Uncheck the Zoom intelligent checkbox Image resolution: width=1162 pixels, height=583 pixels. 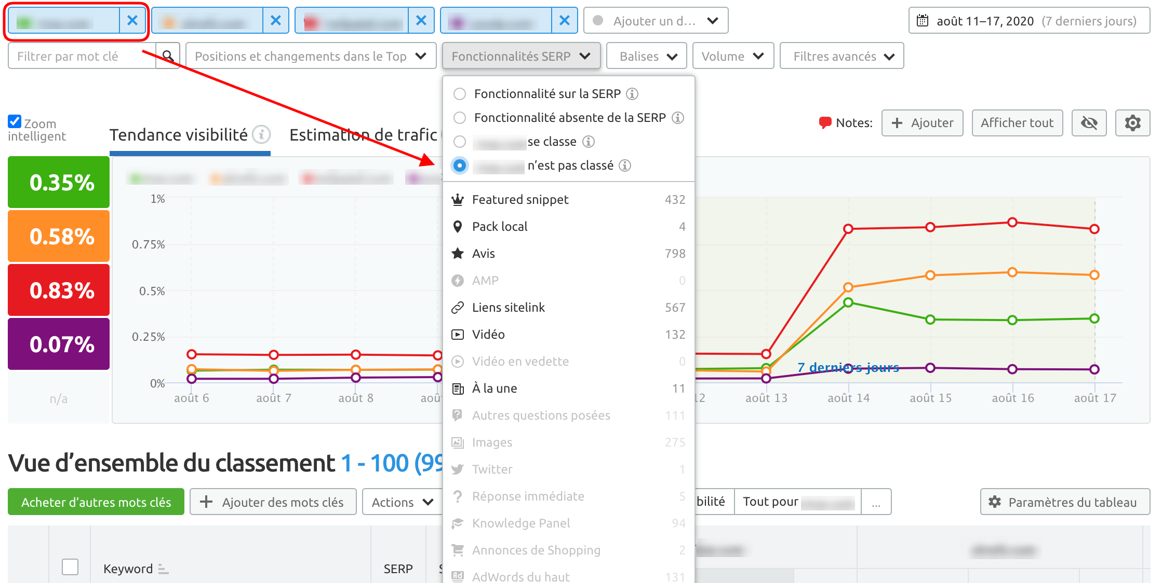click(15, 122)
